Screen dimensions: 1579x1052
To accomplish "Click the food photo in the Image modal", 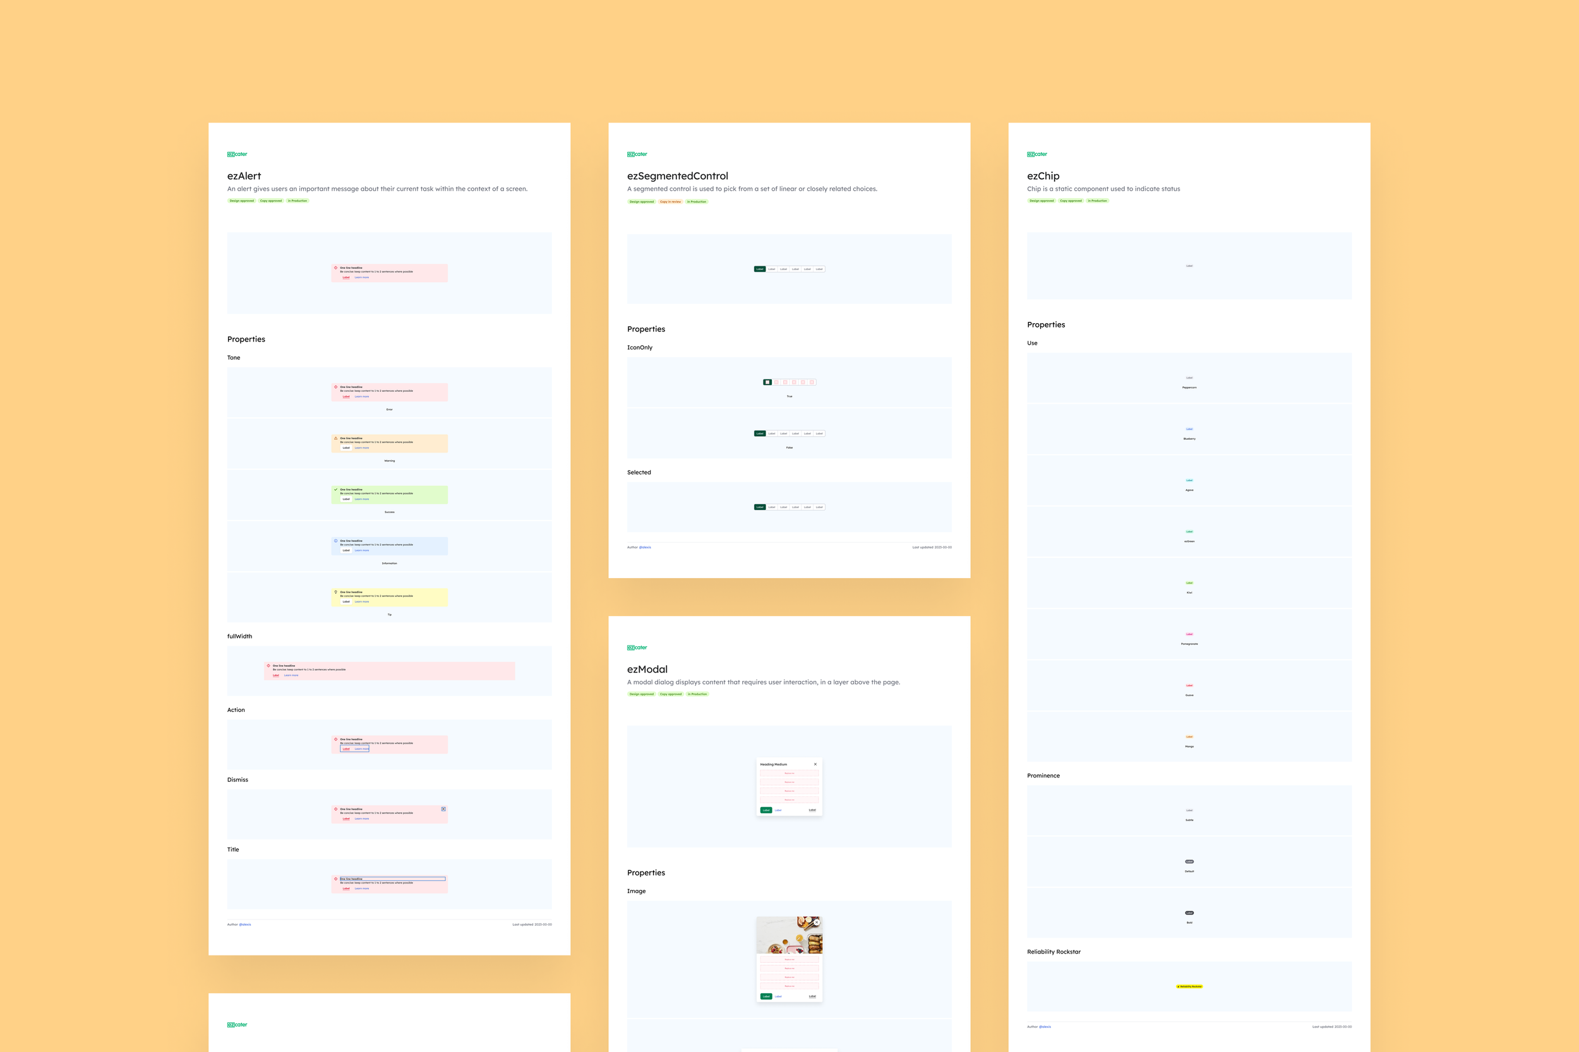I will 790,935.
